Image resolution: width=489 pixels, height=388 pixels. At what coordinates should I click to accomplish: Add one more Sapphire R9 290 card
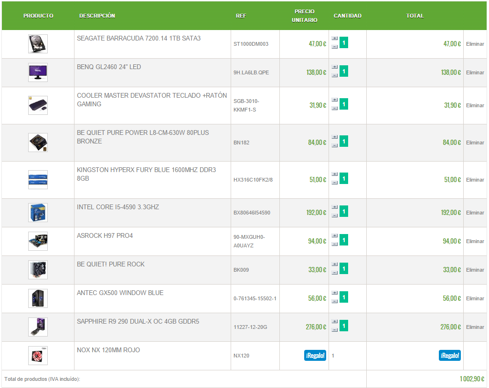coord(334,322)
